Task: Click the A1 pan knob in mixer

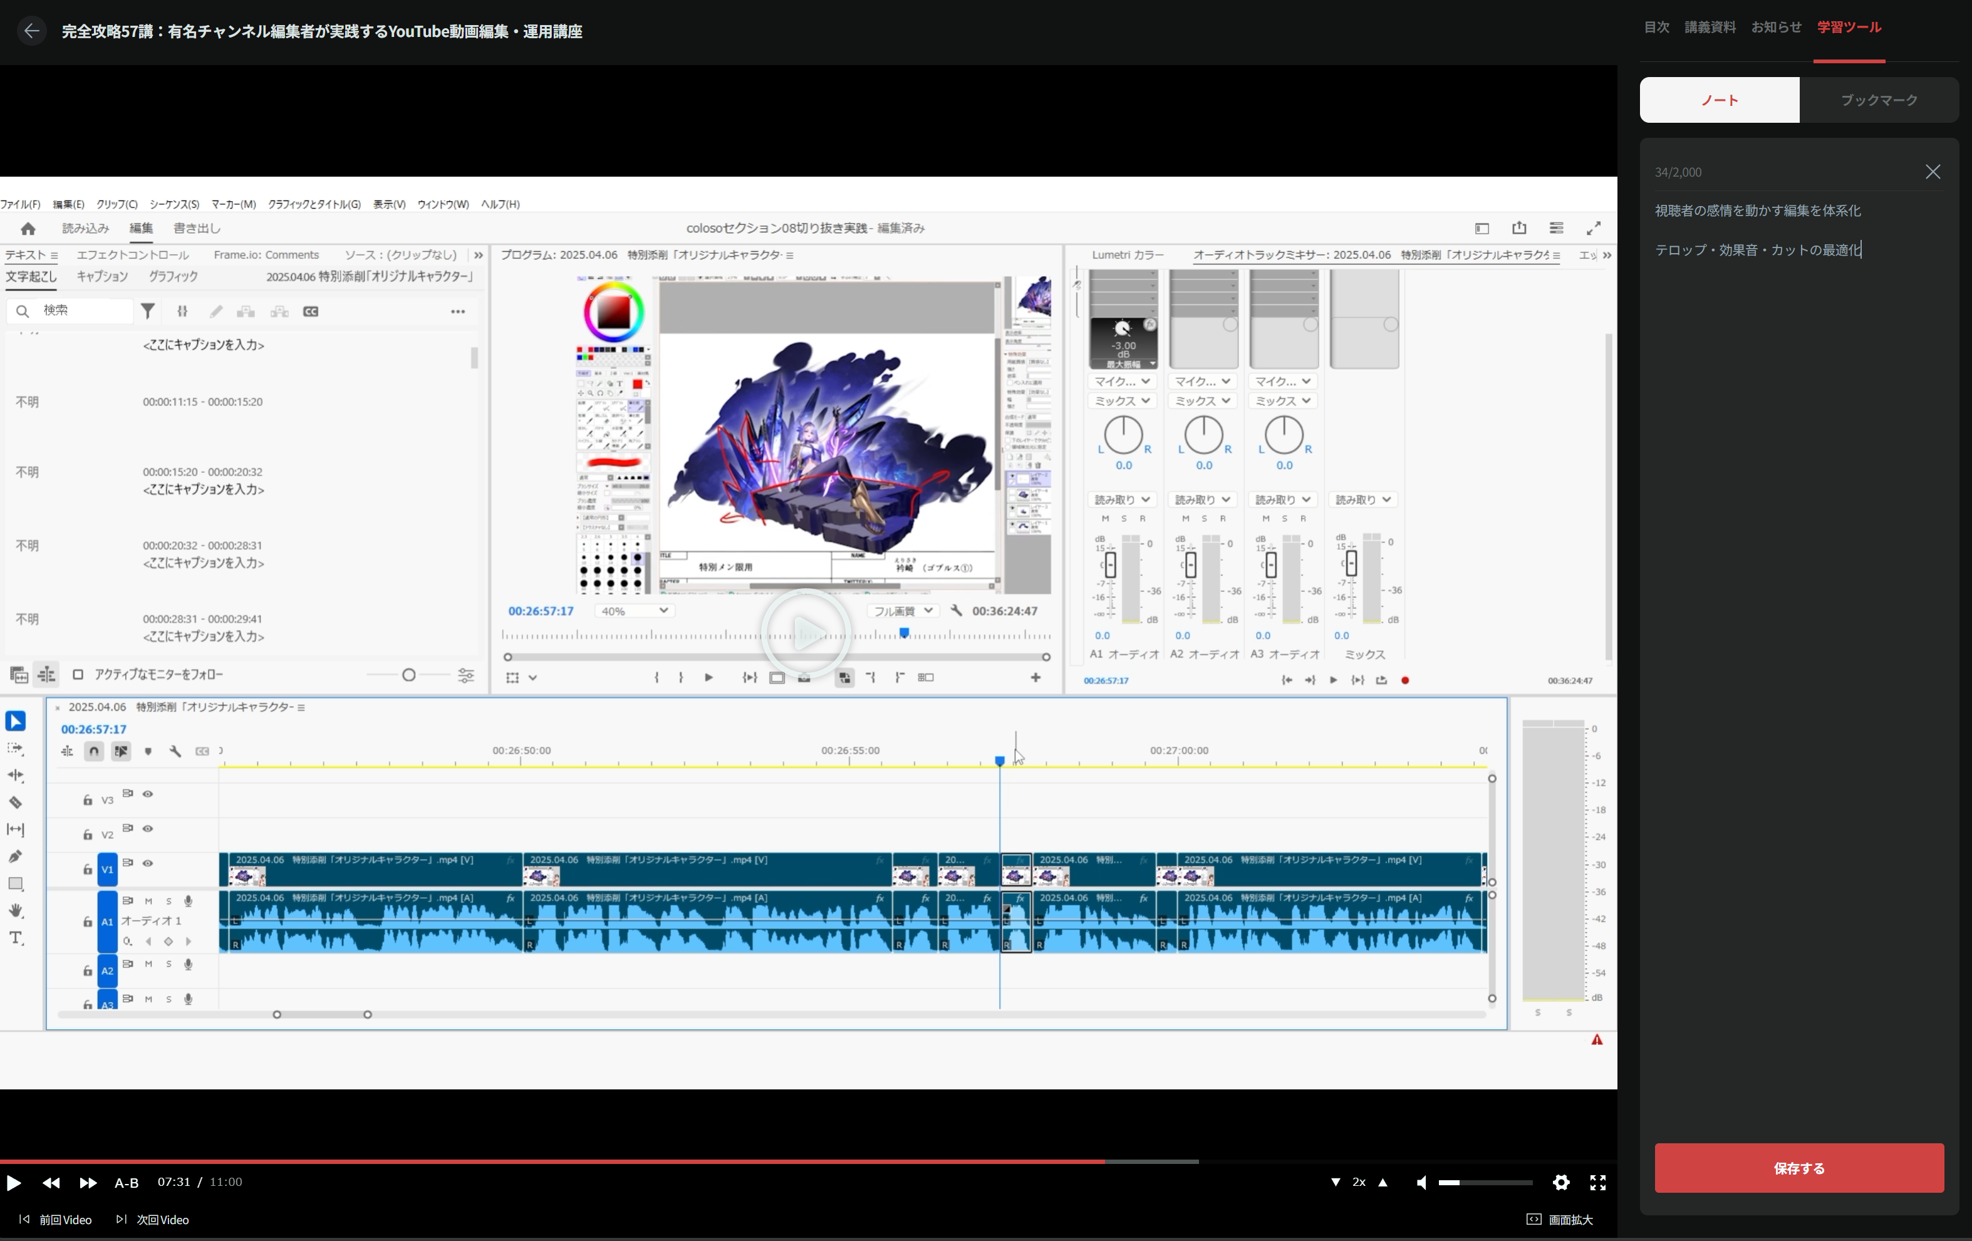Action: (1124, 435)
